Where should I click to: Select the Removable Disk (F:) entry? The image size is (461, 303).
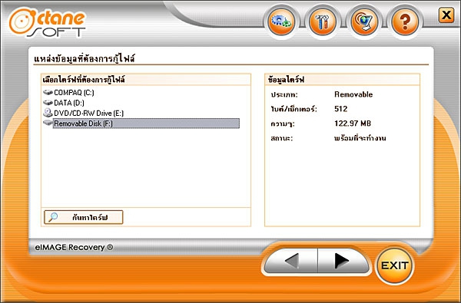(x=146, y=124)
